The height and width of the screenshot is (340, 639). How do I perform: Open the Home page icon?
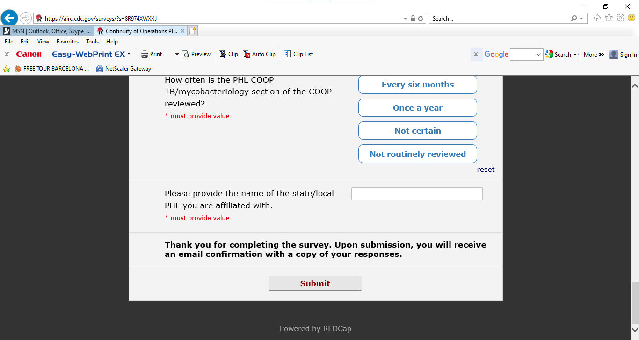(597, 18)
